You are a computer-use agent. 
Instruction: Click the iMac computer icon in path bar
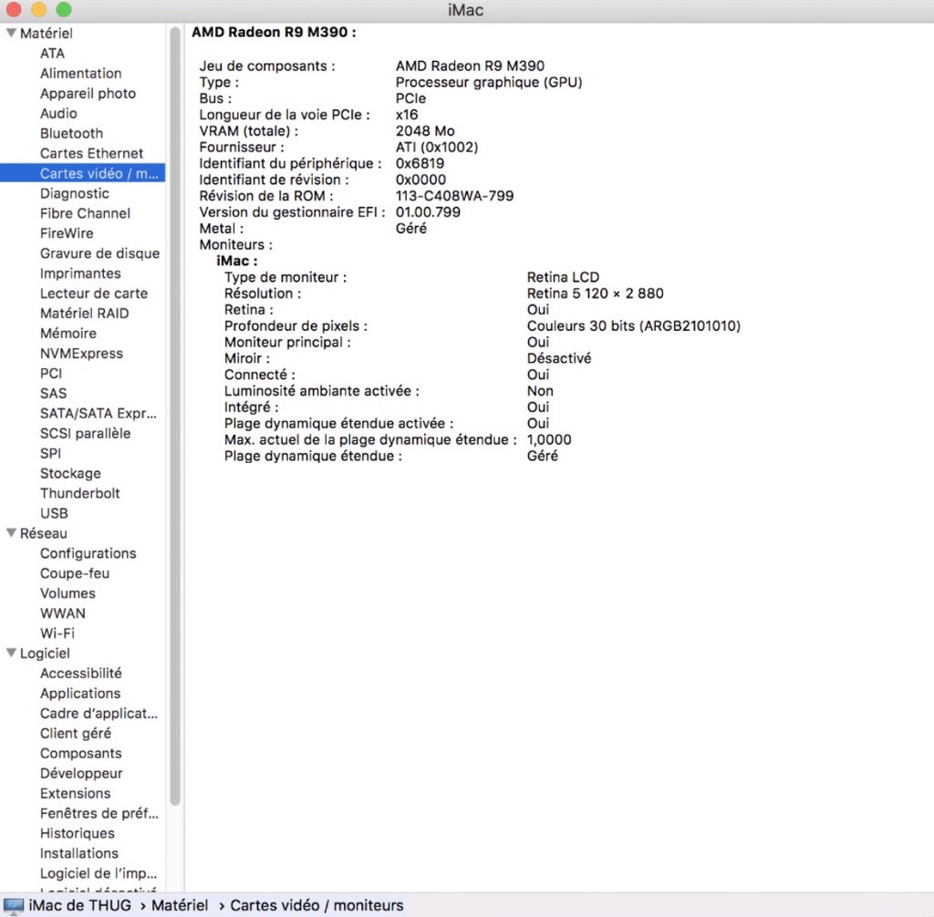(x=13, y=906)
